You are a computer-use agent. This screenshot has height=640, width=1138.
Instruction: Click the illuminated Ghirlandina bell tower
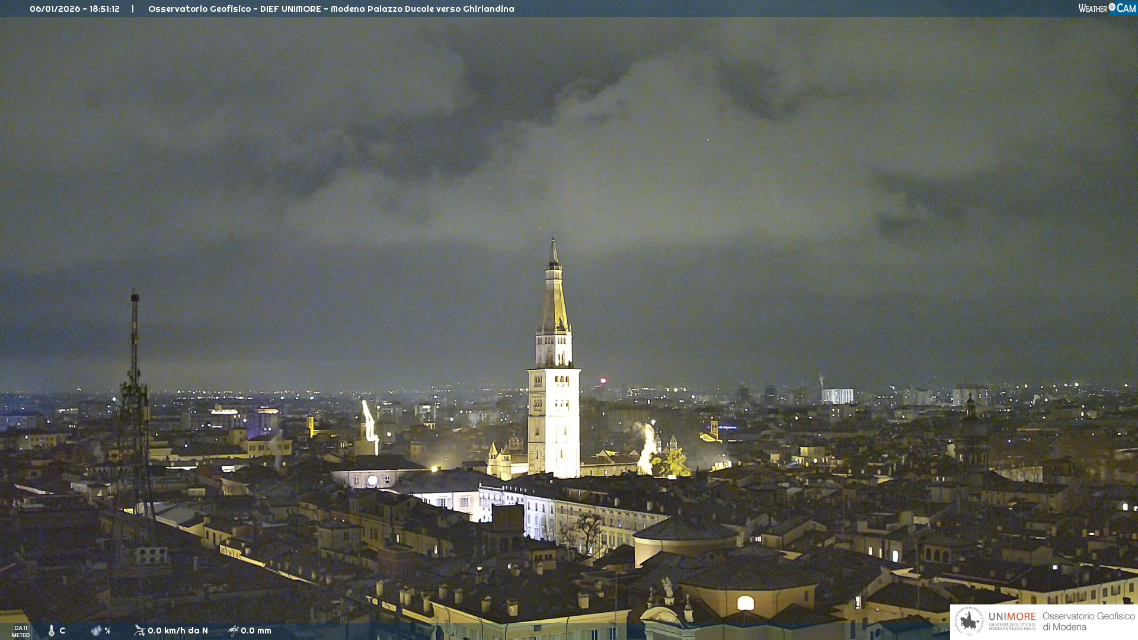(554, 403)
